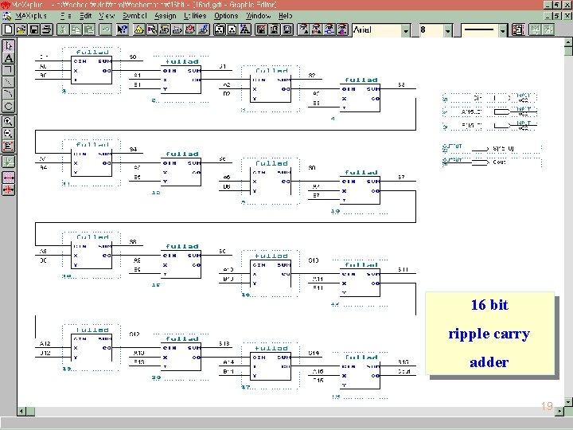The height and width of the screenshot is (430, 573).
Task: Click the Paste icon in toolbar
Action: (x=89, y=29)
